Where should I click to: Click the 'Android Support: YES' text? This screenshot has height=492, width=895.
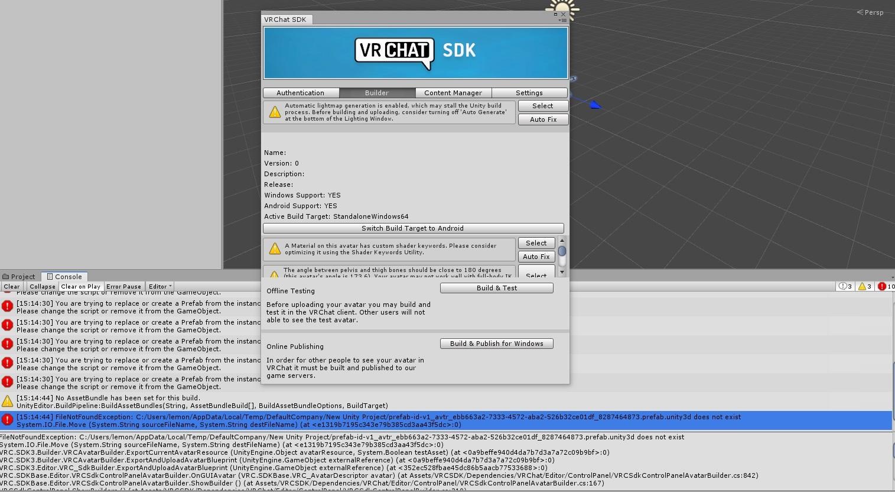[x=301, y=206]
